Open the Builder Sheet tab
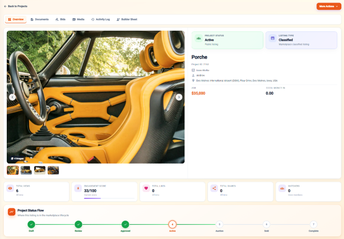 point(127,19)
